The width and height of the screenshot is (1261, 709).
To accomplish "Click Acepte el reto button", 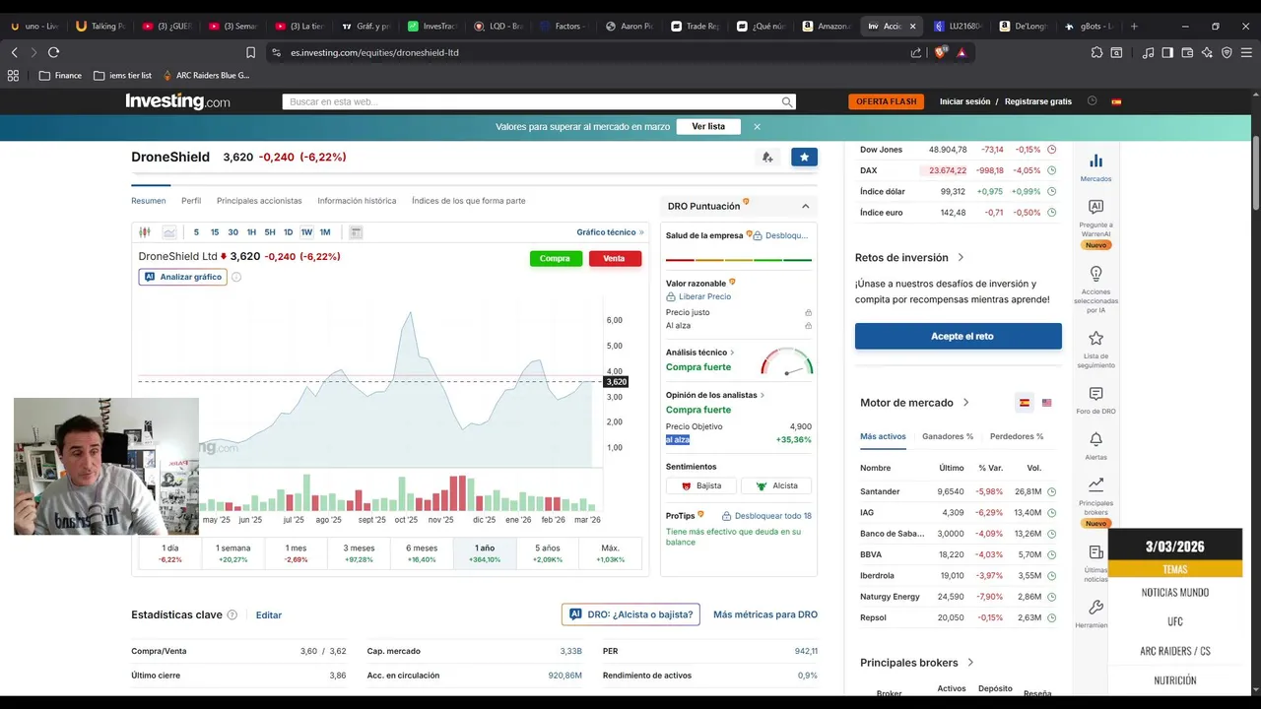I will click(959, 336).
